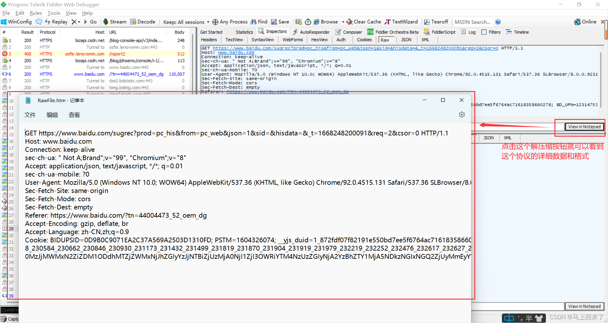Screen dimensions: 608x323
Task: Open the Tools menu
Action: pyautogui.click(x=54, y=13)
